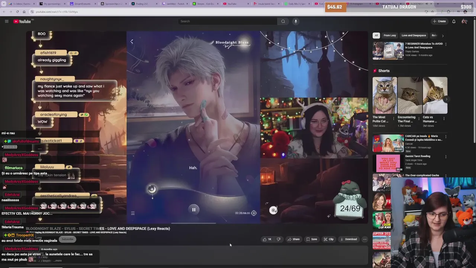Screen dimensions: 476x268
Task: Select the All filter chip
Action: (x=376, y=35)
